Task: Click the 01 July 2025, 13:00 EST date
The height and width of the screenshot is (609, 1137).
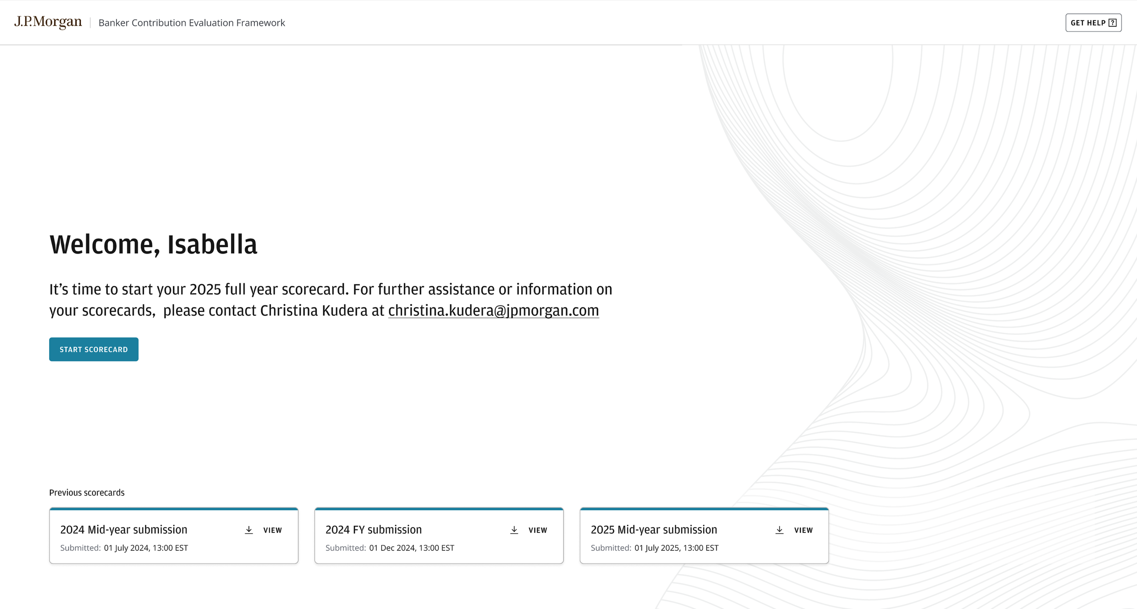Action: click(676, 548)
